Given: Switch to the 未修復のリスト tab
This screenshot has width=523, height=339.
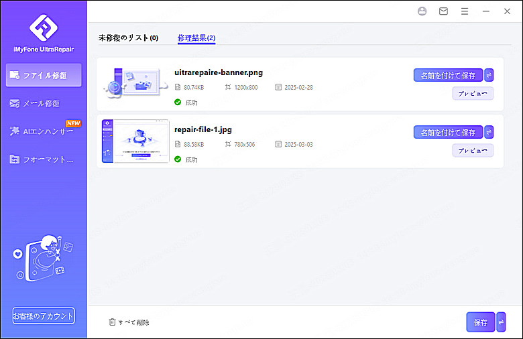Looking at the screenshot, I should (x=128, y=38).
